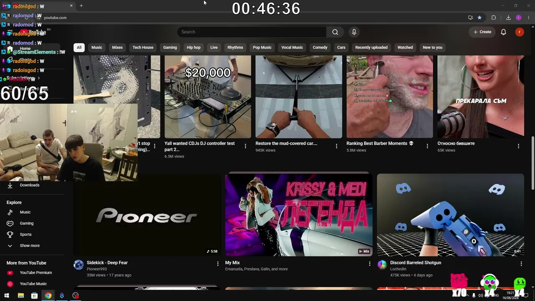Click the Create button
The height and width of the screenshot is (301, 535).
482,32
